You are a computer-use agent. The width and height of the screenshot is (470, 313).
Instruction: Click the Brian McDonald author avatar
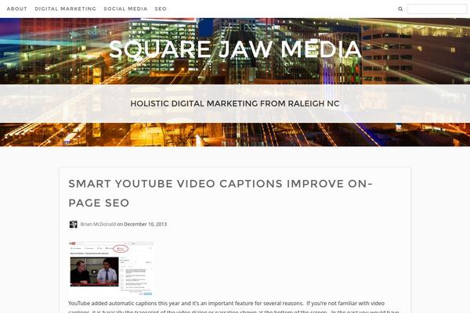(73, 225)
